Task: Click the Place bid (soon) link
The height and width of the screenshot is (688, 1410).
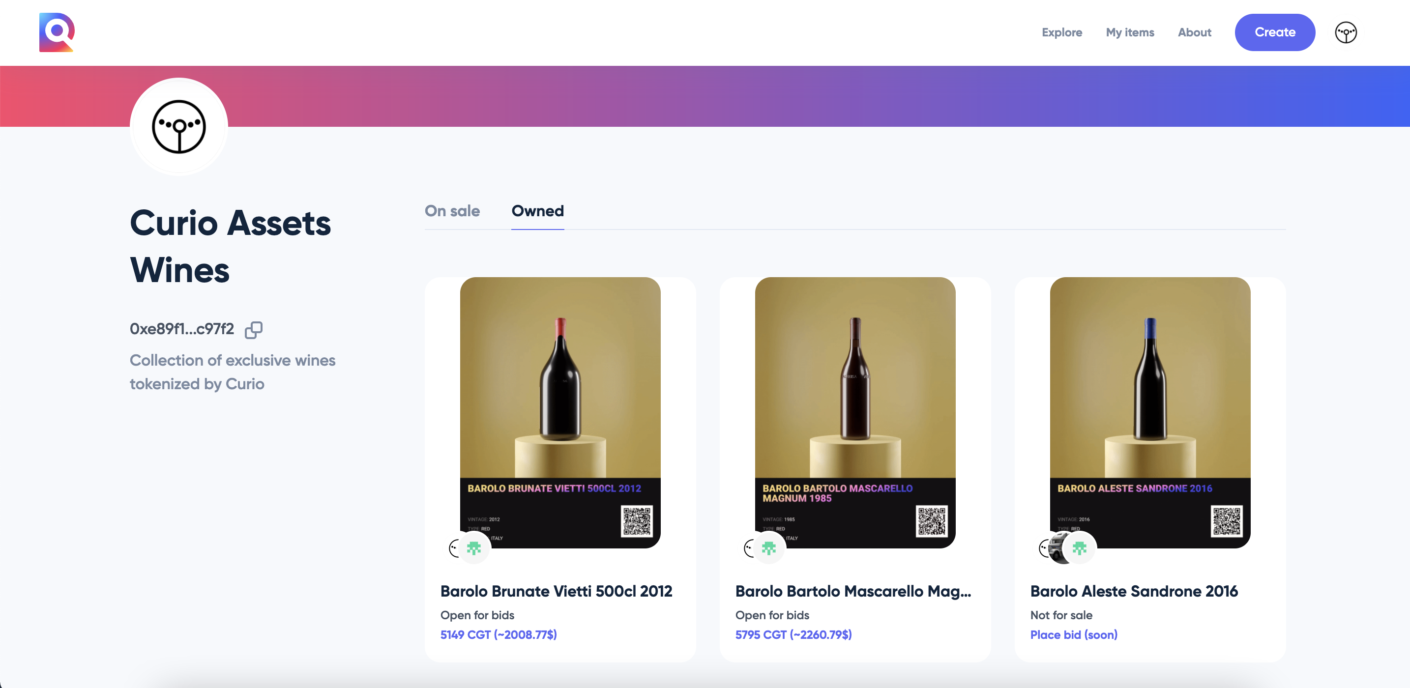Action: (x=1073, y=635)
